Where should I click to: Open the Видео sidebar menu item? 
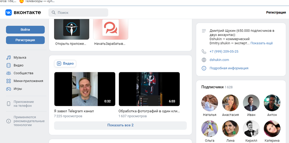(x=18, y=65)
